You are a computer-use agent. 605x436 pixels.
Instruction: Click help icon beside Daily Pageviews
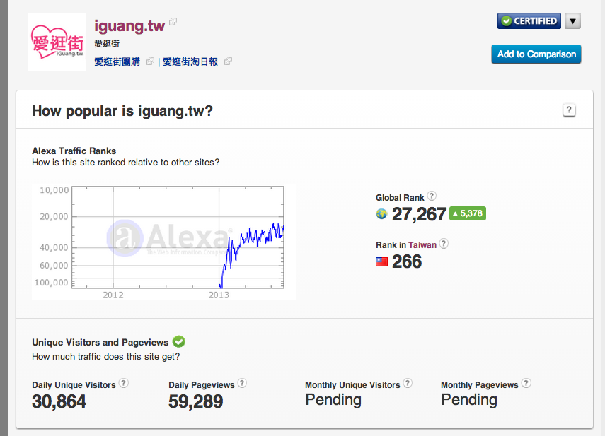point(242,384)
